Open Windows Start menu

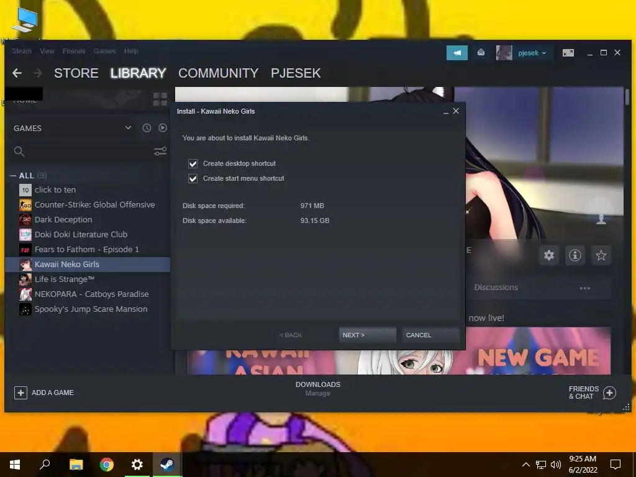point(15,465)
